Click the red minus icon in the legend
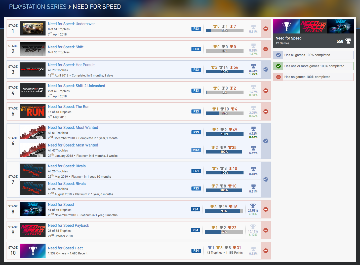Viewport: 360px width, 265px height. pyautogui.click(x=278, y=77)
